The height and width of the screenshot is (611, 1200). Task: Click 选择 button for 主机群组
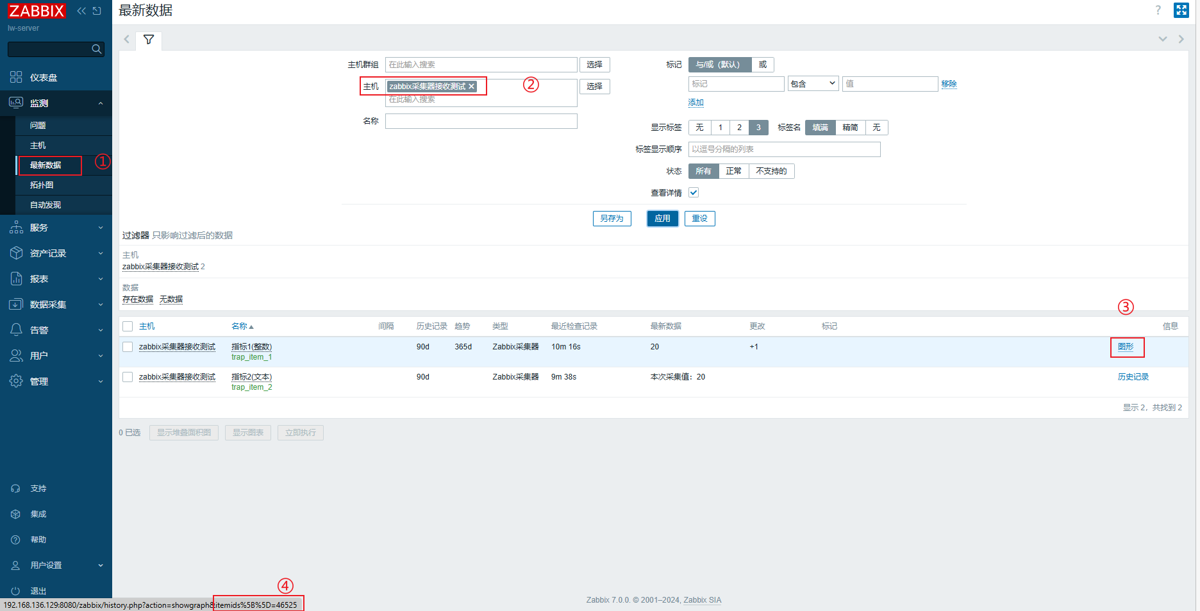click(594, 65)
